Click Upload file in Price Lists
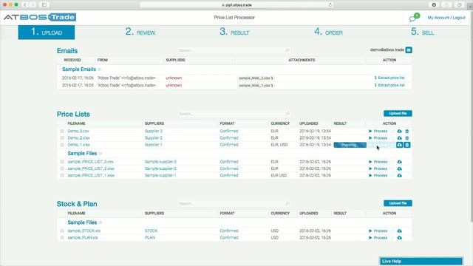Image resolution: width=473 pixels, height=266 pixels. coord(398,113)
